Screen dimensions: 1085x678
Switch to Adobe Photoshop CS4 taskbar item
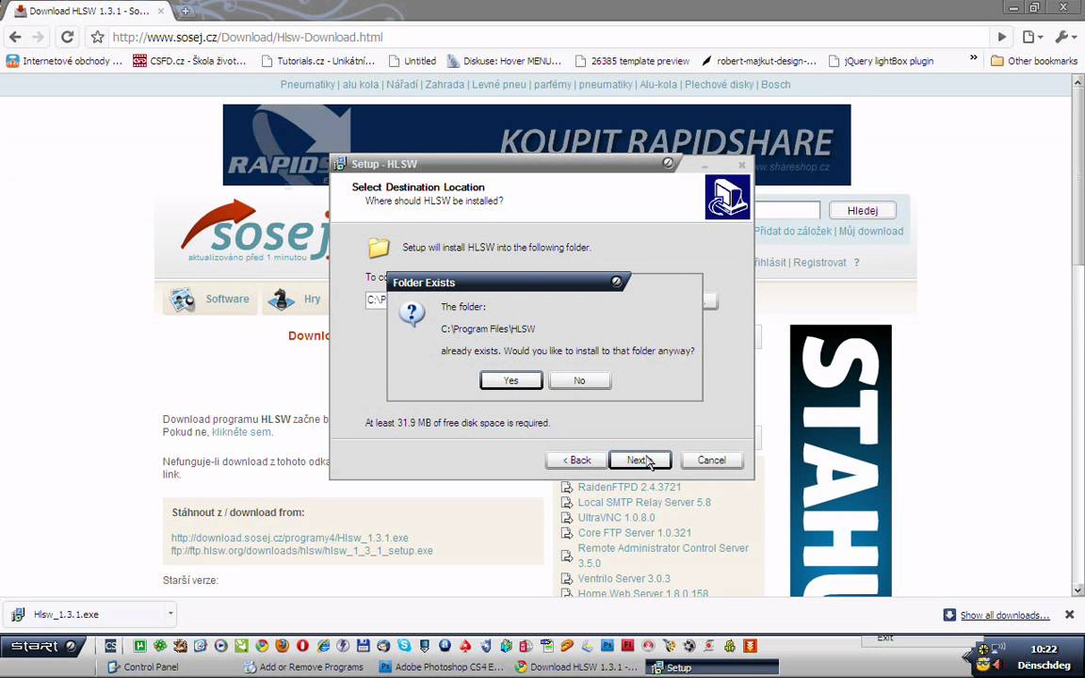click(x=442, y=668)
